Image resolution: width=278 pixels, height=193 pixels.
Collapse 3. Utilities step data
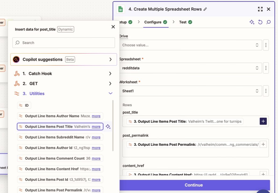coord(63,93)
